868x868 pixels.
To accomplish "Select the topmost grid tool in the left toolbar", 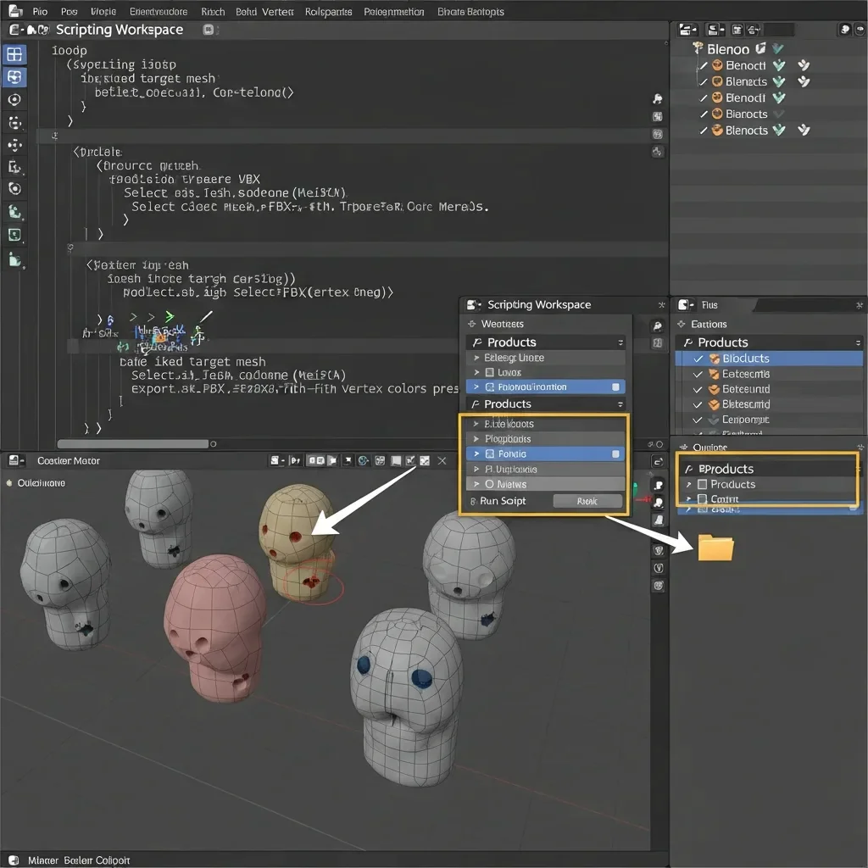I will (14, 55).
